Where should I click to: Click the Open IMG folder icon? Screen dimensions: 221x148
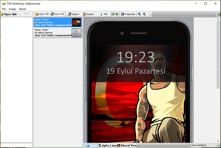point(2,14)
